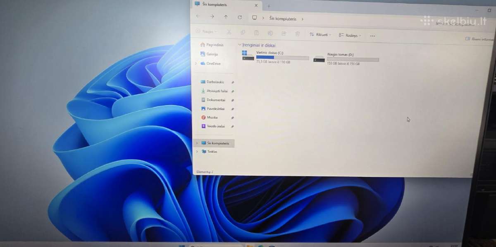Click the D: drive usage bar
Viewport: 496px width, 247px height.
coord(353,59)
